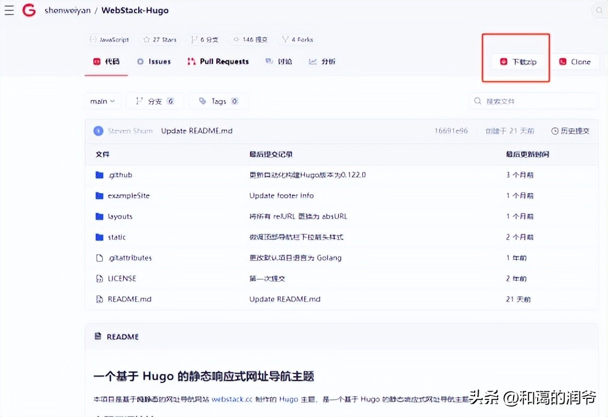The width and height of the screenshot is (608, 417).
Task: Open the Pull Requests tab
Action: tap(218, 61)
